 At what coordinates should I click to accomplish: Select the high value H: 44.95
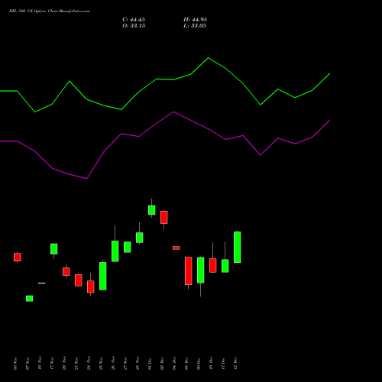tap(195, 20)
